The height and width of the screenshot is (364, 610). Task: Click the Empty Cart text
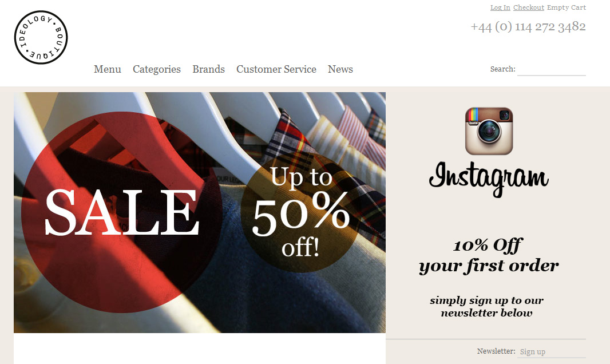click(x=567, y=7)
